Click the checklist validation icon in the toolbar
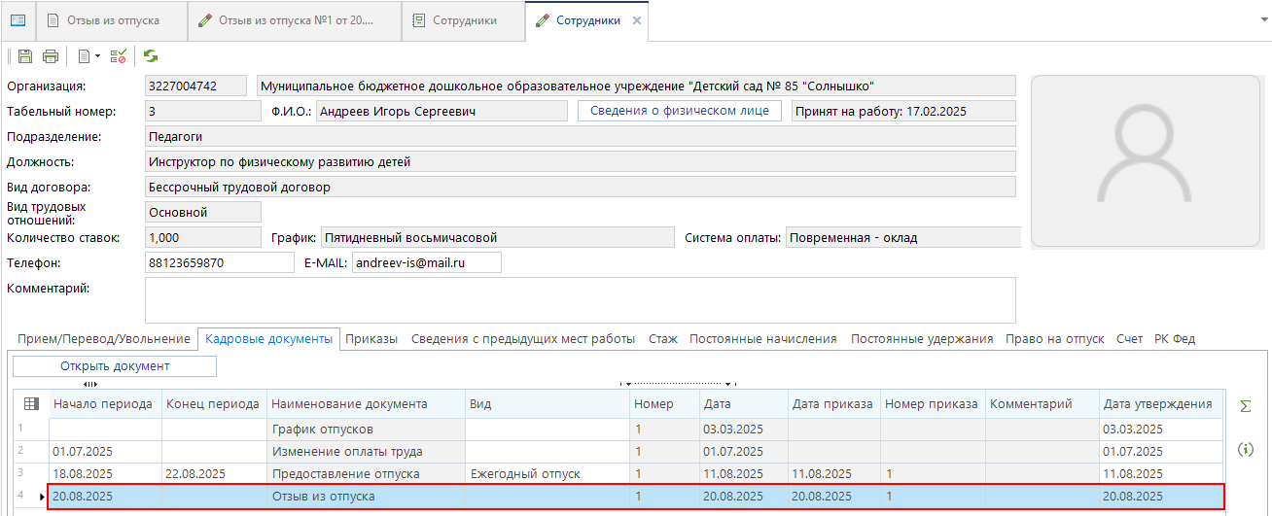1272x516 pixels. (x=119, y=56)
